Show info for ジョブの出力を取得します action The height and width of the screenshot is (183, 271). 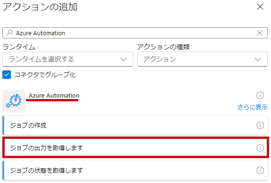tap(260, 148)
